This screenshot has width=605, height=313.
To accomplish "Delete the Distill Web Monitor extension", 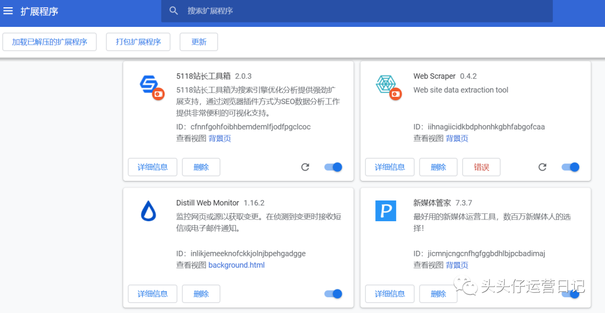I will (x=201, y=294).
